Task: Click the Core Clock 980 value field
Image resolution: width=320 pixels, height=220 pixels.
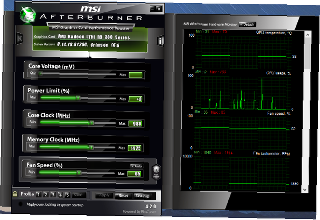Action: coord(135,124)
